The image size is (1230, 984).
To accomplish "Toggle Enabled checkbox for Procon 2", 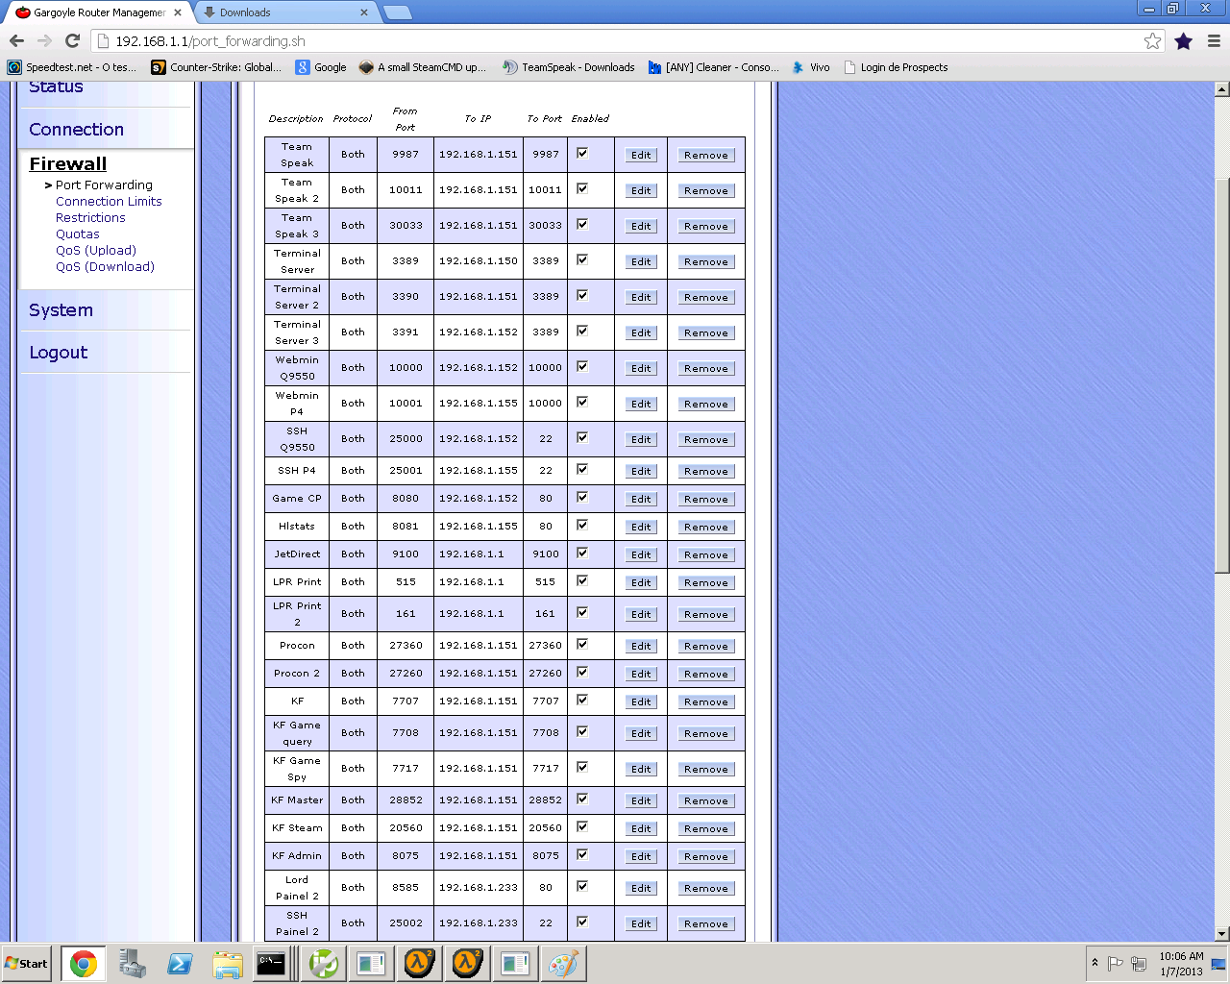I will click(582, 672).
